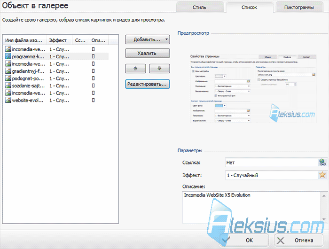The width and height of the screenshot is (329, 249).
Task: Click description marker of first incomedia-we row
Action: (94, 49)
